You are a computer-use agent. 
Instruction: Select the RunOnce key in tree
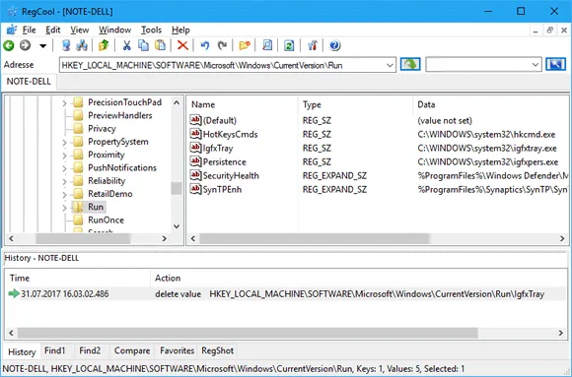pyautogui.click(x=106, y=220)
